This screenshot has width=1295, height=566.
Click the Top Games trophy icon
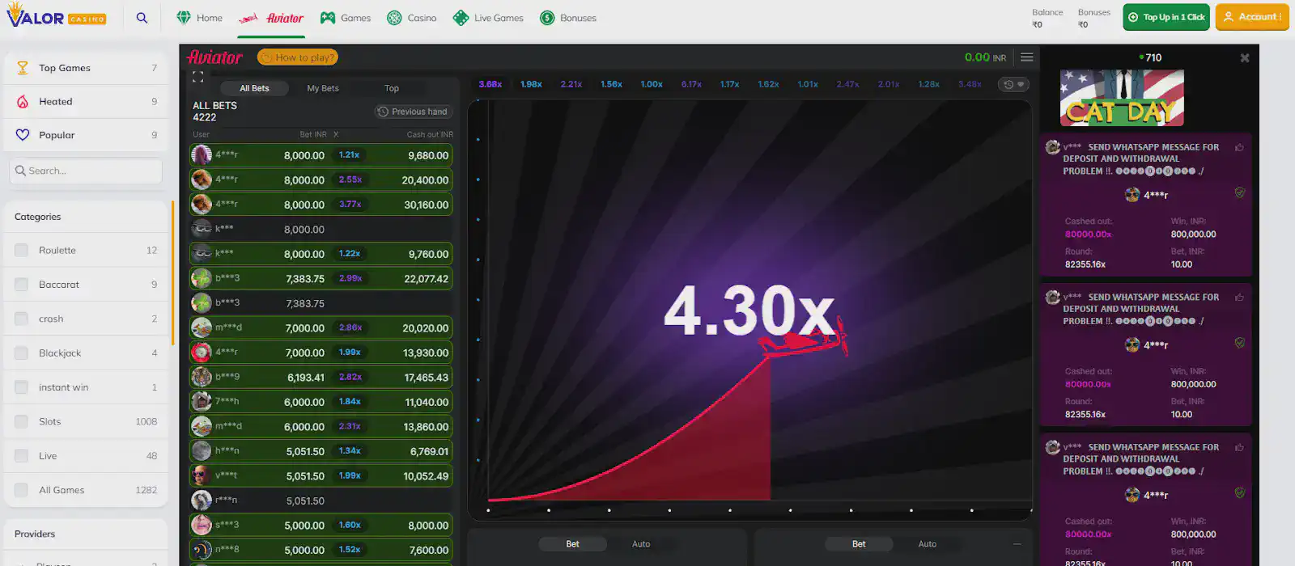tap(23, 68)
